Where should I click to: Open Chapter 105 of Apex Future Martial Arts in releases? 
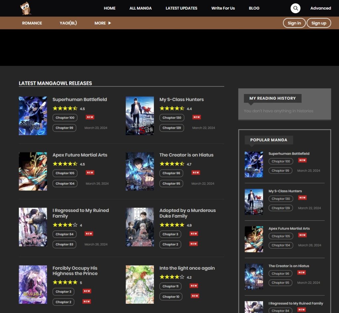pos(65,173)
